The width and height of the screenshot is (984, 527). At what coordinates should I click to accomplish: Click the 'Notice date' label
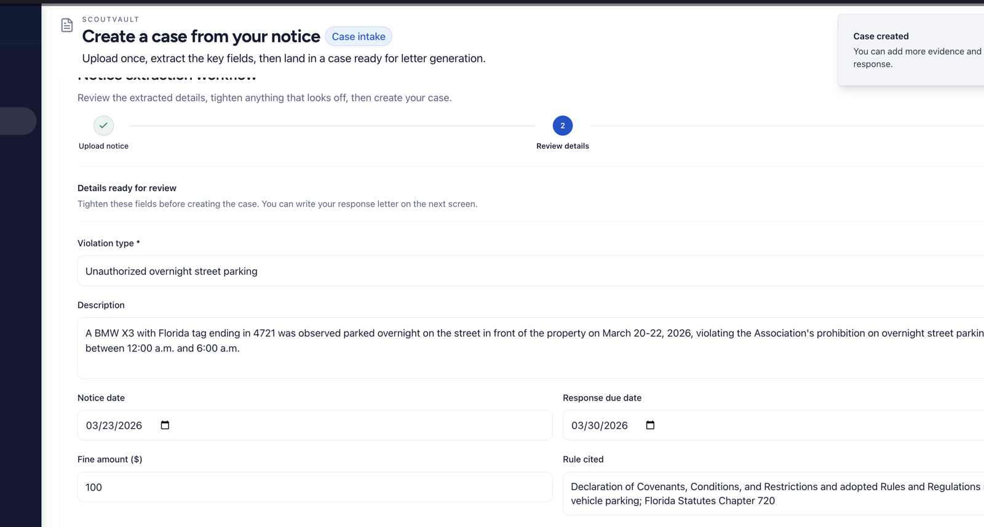tap(101, 398)
